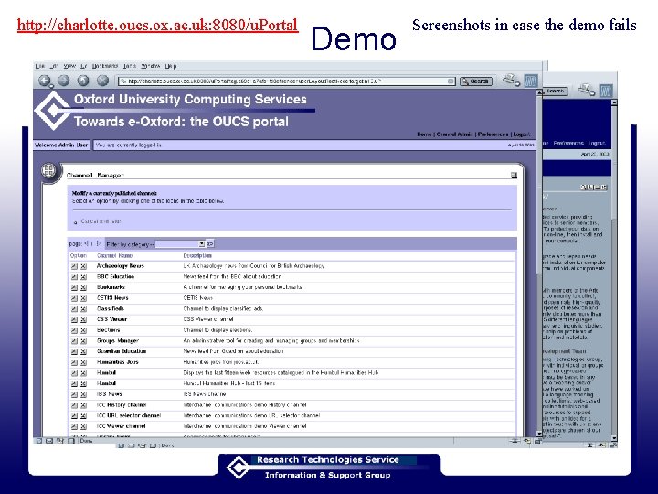Click the Stop loading toolbar button
The height and width of the screenshot is (494, 658).
102,81
